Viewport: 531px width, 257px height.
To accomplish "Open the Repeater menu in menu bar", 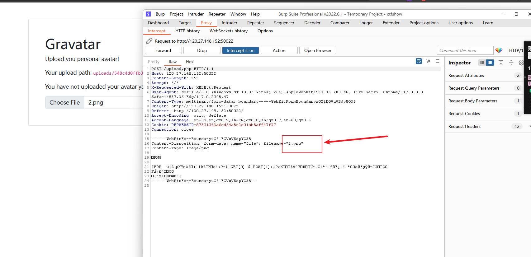I will coord(217,14).
